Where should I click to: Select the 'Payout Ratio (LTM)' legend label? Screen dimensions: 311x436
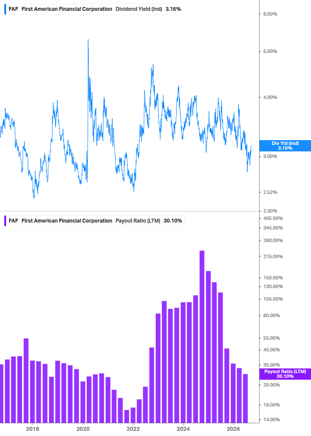pos(138,221)
